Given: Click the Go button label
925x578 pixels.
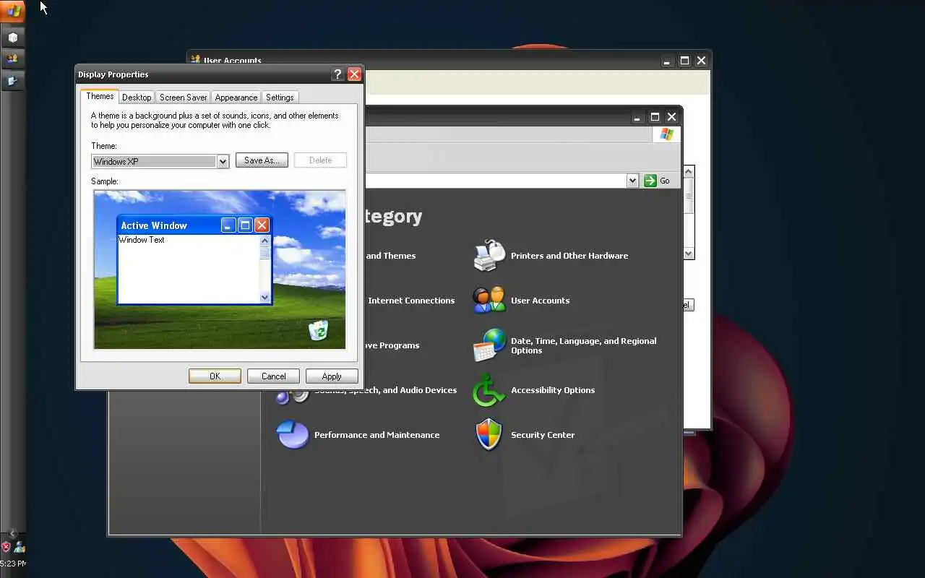Looking at the screenshot, I should point(665,181).
